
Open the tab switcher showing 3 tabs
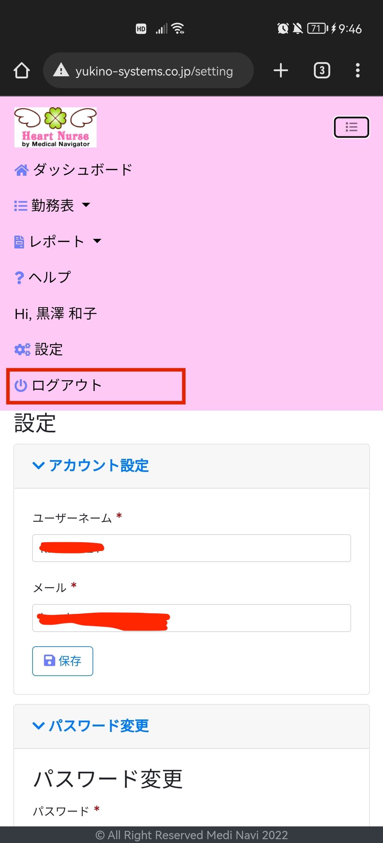(322, 70)
